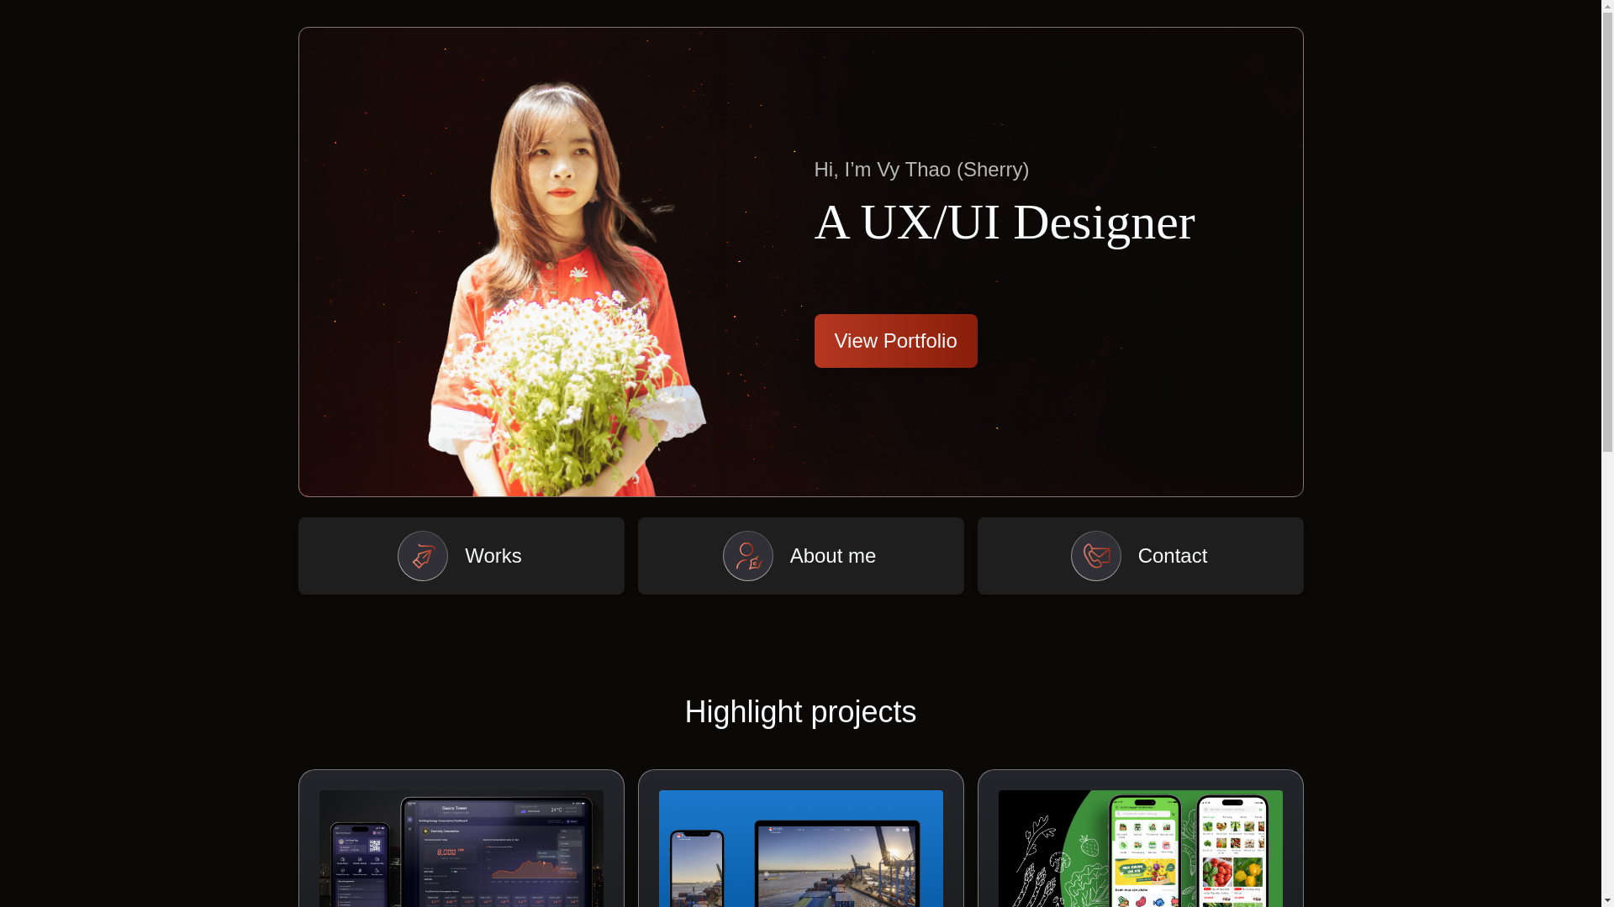The width and height of the screenshot is (1614, 907).
Task: Go to the About me label
Action: click(832, 556)
